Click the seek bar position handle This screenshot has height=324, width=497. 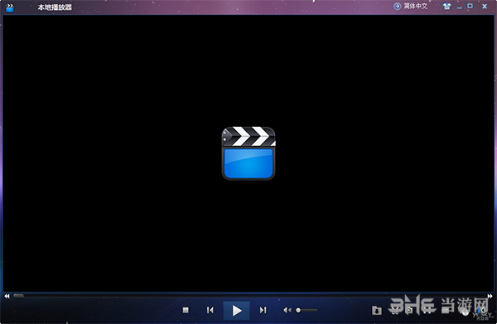click(18, 296)
